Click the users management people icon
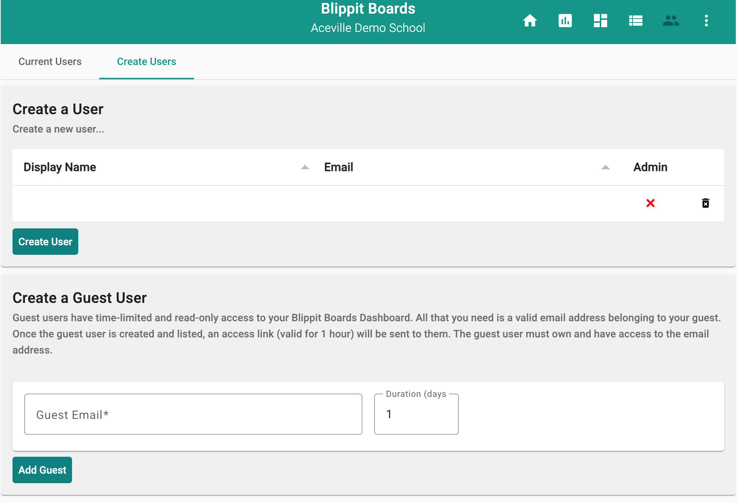Screen dimensions: 738x503 671,21
